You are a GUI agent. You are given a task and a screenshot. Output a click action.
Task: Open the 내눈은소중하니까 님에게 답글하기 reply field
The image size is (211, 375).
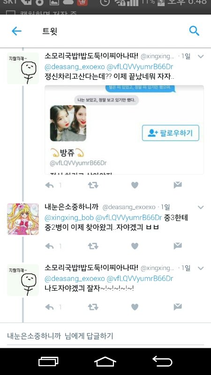click(105, 336)
